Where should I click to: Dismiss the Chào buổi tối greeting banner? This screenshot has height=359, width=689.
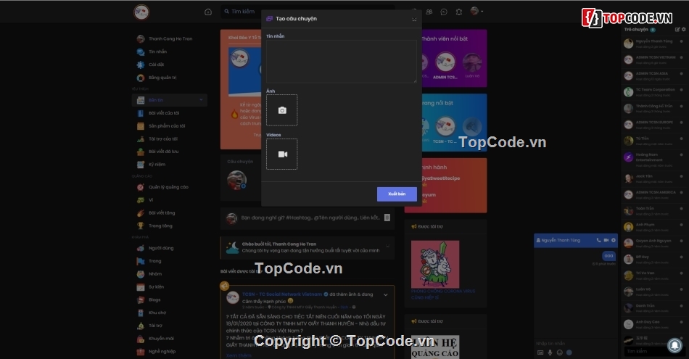pos(387,246)
